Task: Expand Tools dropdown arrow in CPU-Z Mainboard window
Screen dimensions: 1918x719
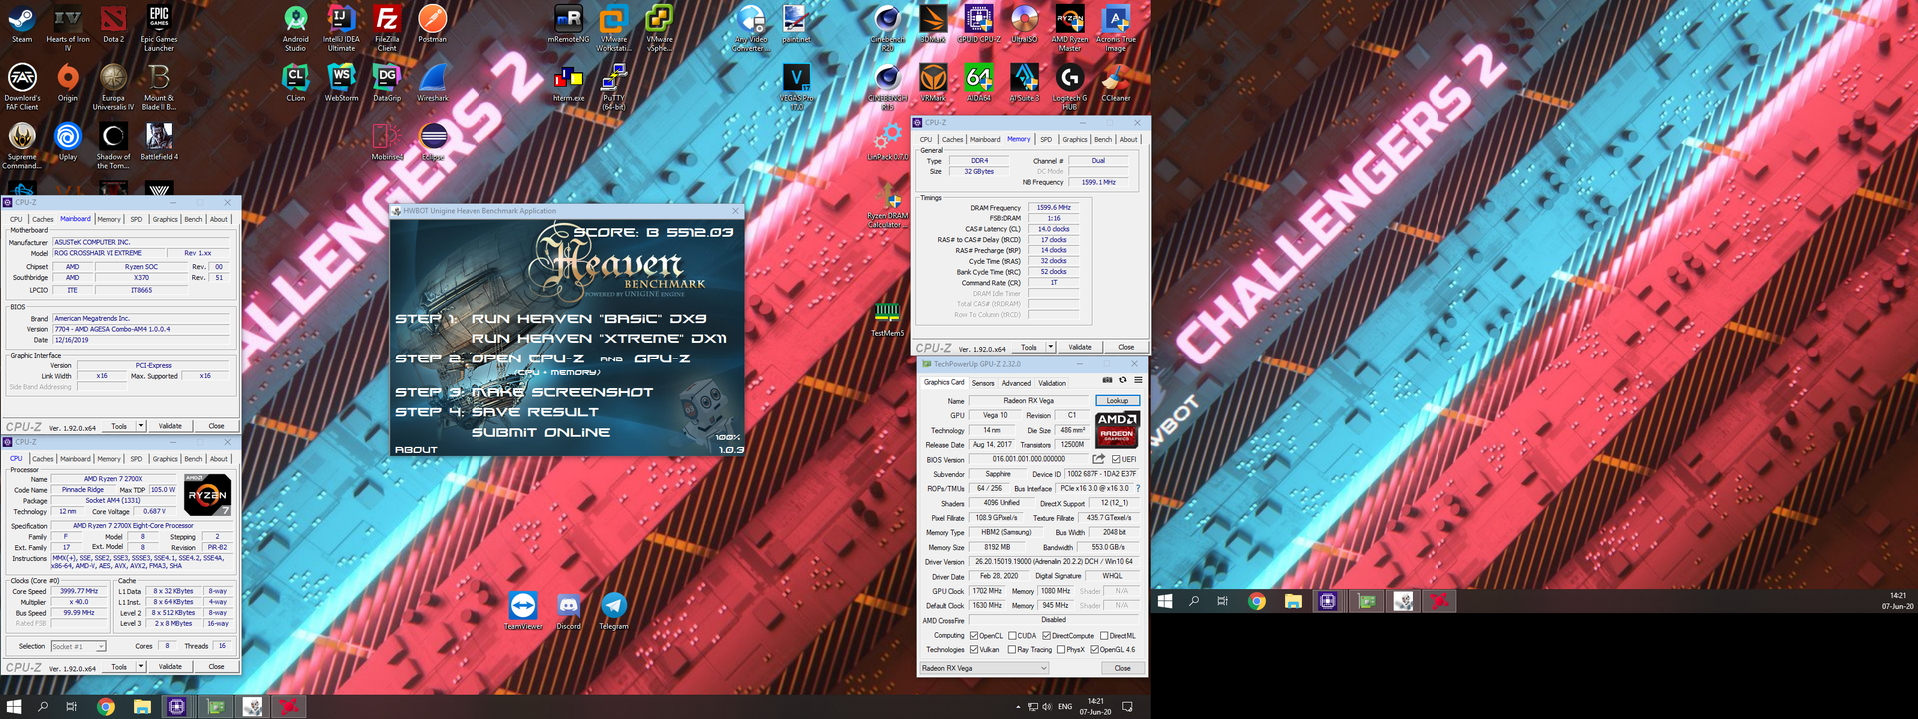Action: (x=141, y=426)
